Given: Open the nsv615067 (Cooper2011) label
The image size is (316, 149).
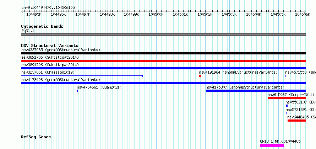Looking at the screenshot, I should tap(291, 95).
